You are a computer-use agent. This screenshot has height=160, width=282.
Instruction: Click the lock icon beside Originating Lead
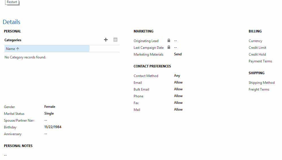tap(169, 41)
